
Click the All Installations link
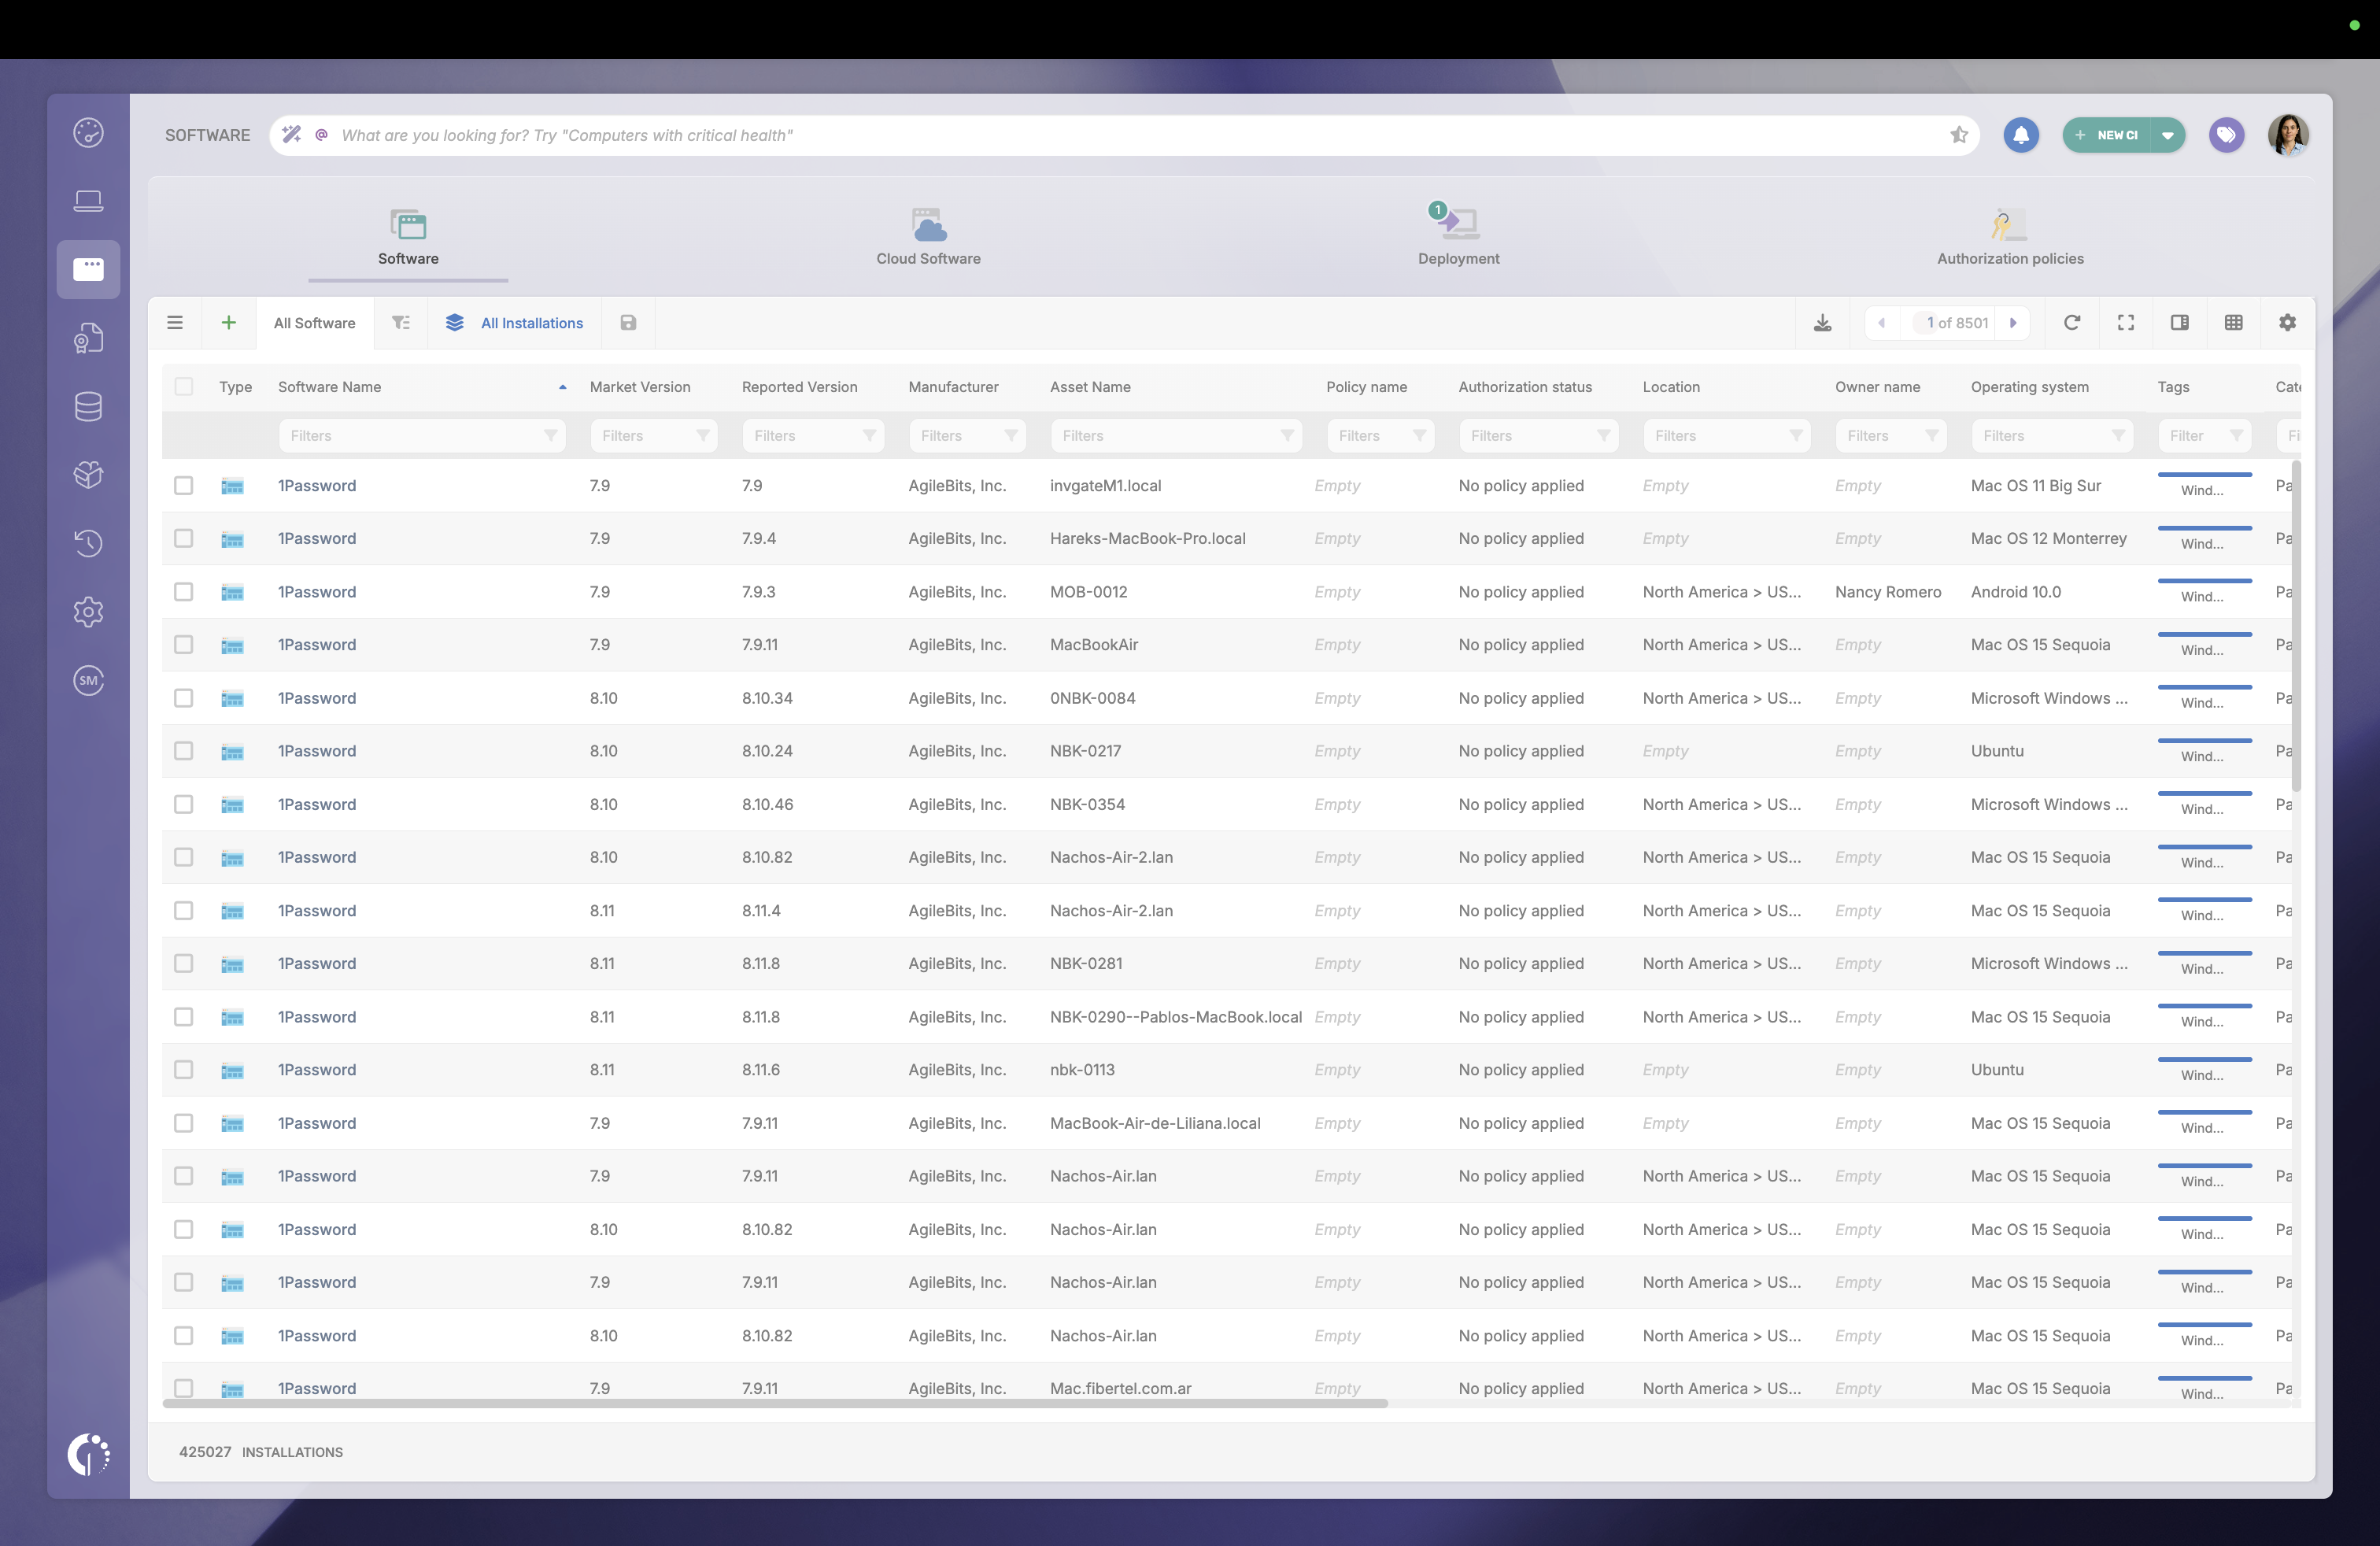(532, 322)
